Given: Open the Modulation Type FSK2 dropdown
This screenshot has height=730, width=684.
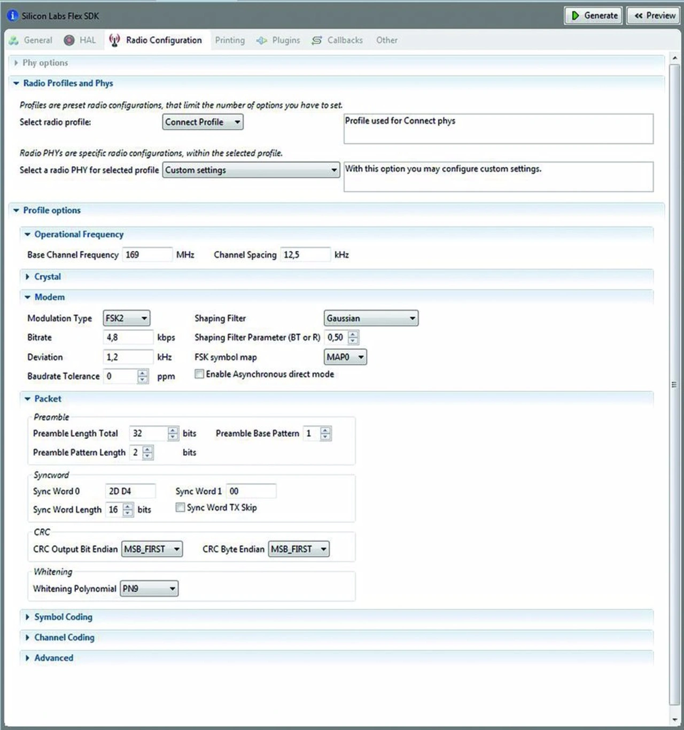Looking at the screenshot, I should click(126, 318).
